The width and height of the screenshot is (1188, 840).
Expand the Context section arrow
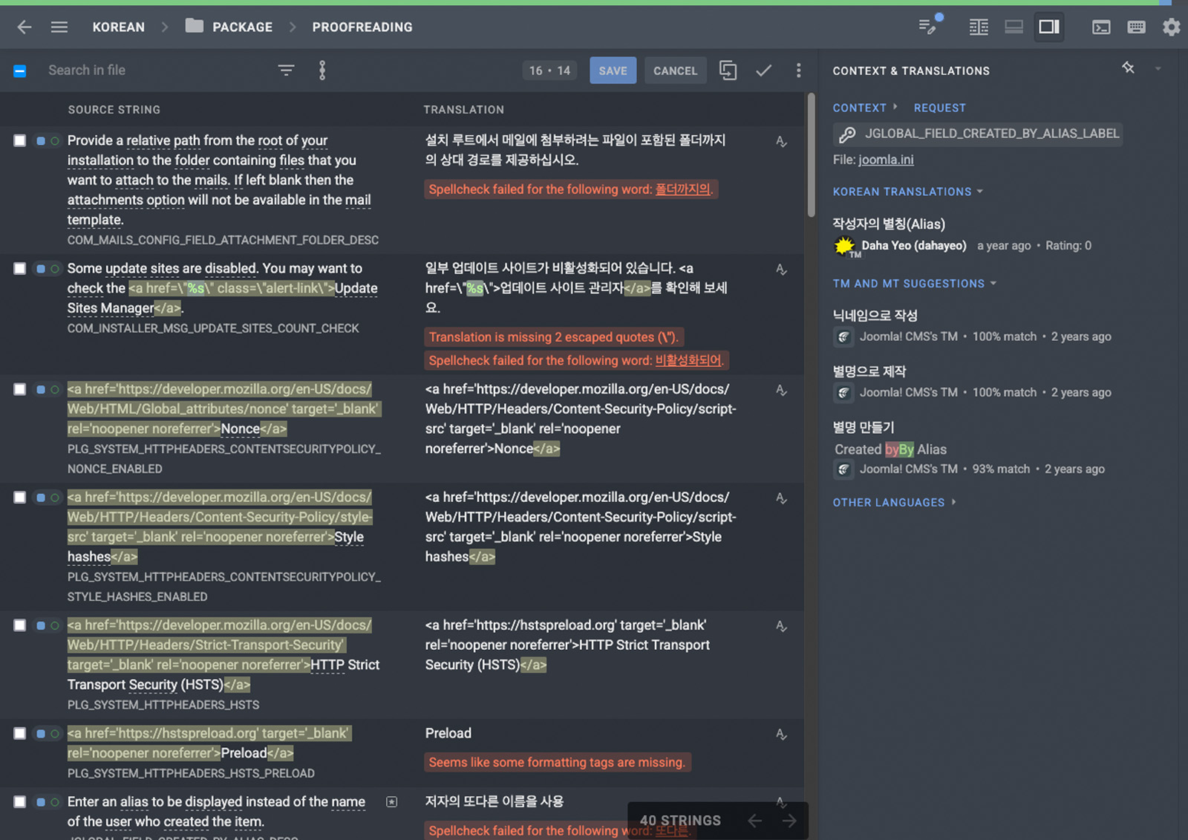(x=895, y=107)
